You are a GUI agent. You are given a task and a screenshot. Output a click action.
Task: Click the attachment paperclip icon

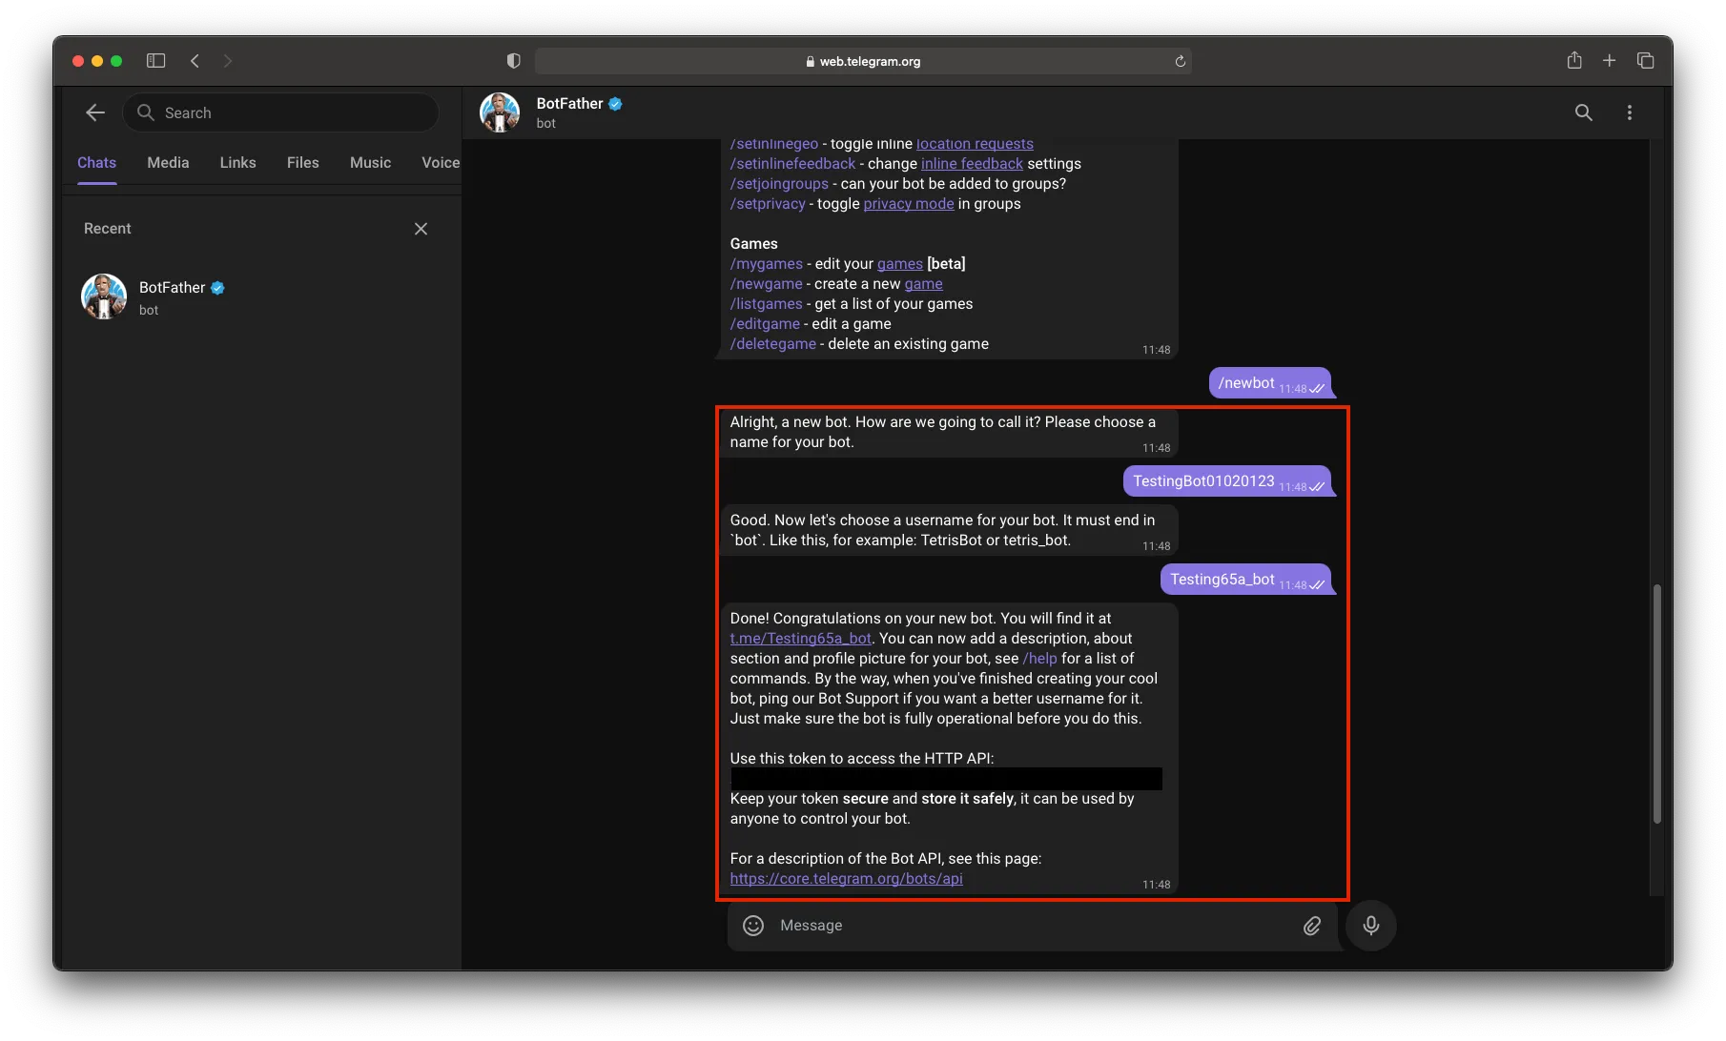[x=1312, y=926]
